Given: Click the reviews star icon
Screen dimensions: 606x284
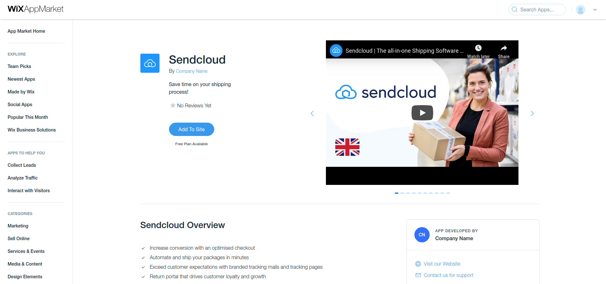Looking at the screenshot, I should pos(173,105).
